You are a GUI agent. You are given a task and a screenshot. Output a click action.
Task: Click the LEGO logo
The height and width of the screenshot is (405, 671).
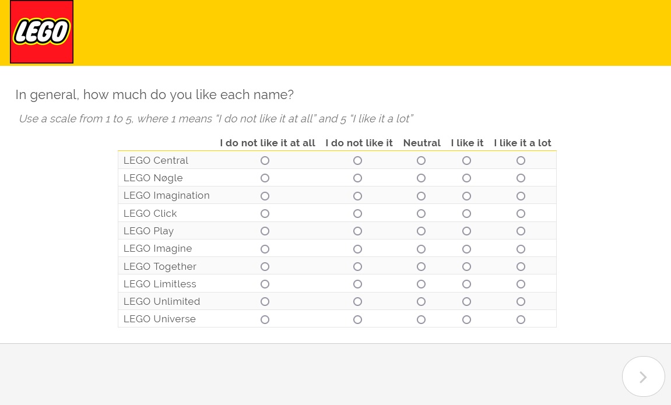tap(41, 31)
